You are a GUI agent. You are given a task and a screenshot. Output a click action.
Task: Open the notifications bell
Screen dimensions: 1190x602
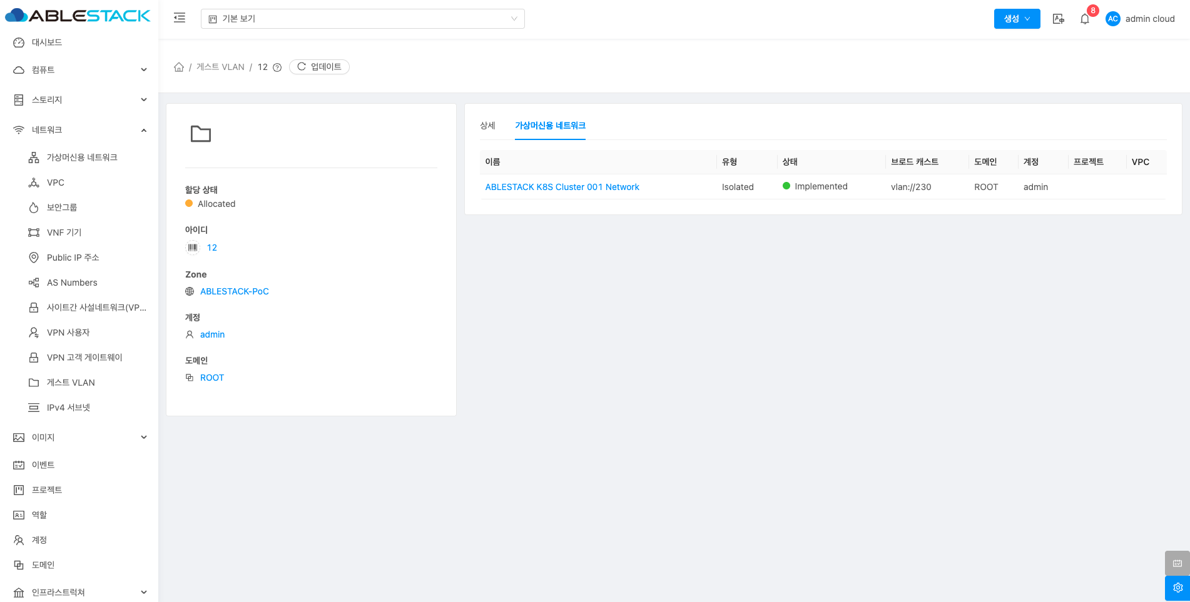(x=1085, y=19)
